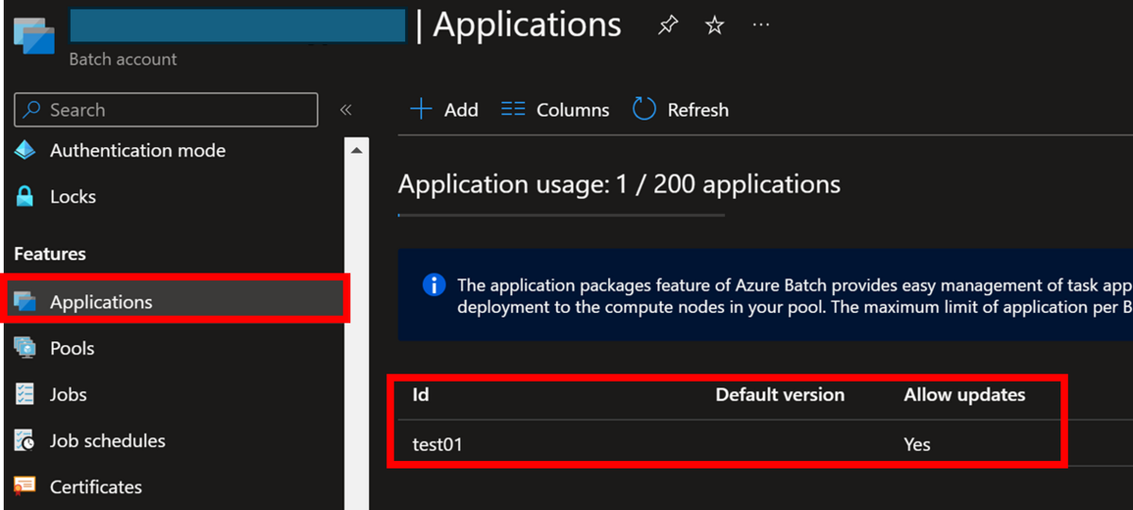1133x510 pixels.
Task: Sort by the Id column header
Action: coord(421,395)
